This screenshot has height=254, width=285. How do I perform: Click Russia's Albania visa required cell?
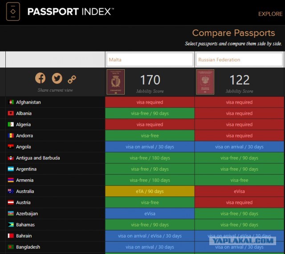(239, 113)
